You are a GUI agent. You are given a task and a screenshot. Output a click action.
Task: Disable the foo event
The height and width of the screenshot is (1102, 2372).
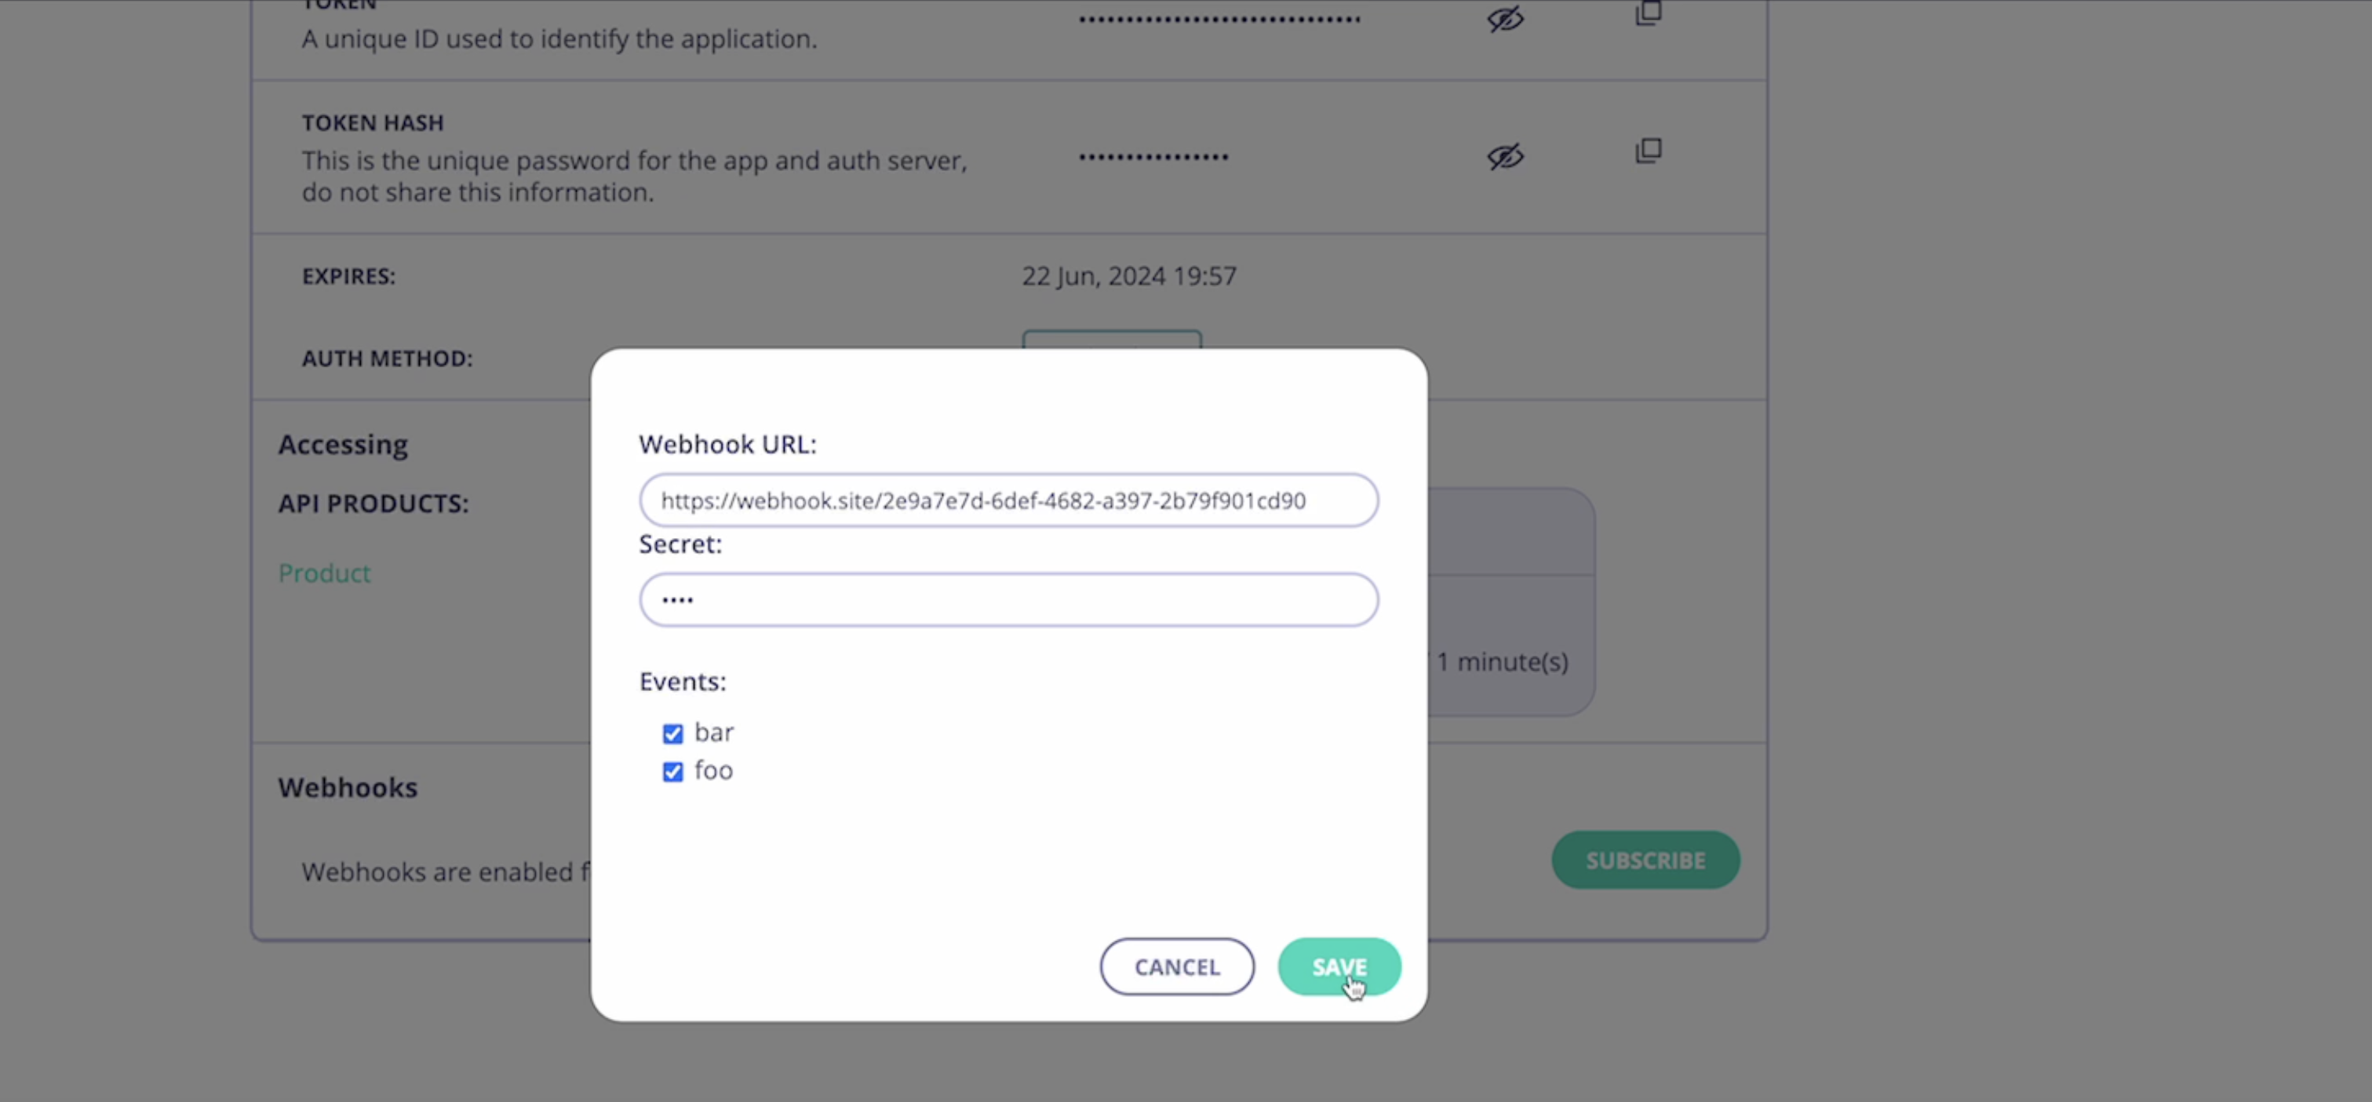(x=673, y=772)
